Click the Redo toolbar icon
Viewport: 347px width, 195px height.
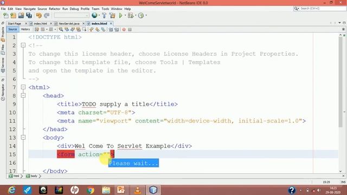coord(47,16)
